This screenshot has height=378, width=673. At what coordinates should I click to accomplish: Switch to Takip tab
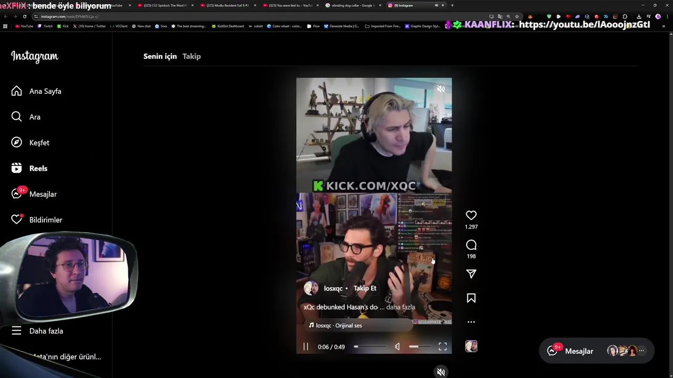tap(191, 56)
